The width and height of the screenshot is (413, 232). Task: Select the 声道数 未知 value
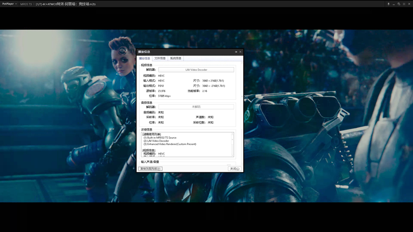tap(211, 117)
